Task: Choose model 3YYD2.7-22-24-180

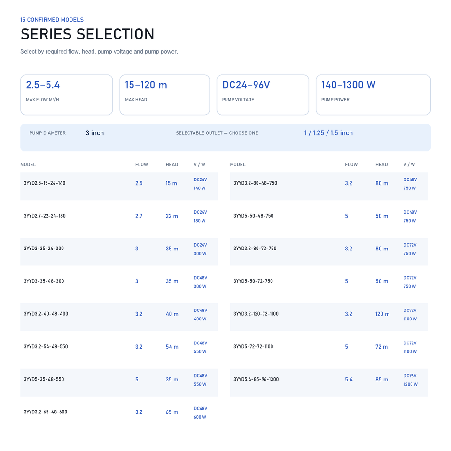Action: [119, 219]
